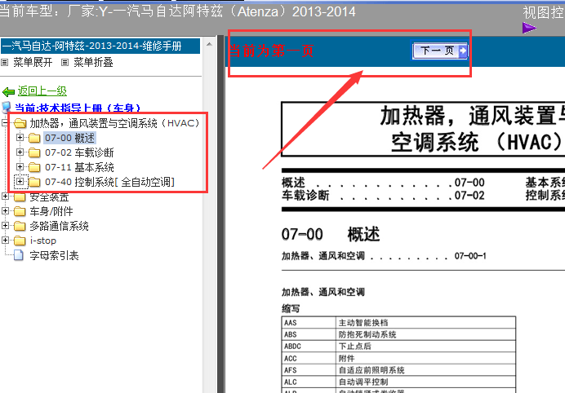Viewport: 565px width, 393px height.
Task: Click the 菜单展开 list icon
Action: tap(5, 63)
